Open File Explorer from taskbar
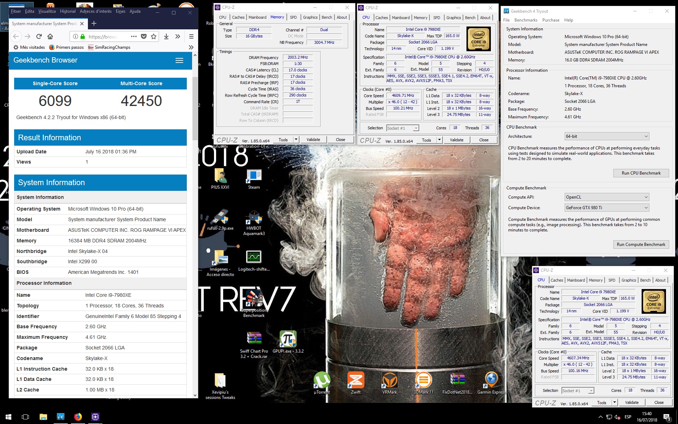 (43, 417)
